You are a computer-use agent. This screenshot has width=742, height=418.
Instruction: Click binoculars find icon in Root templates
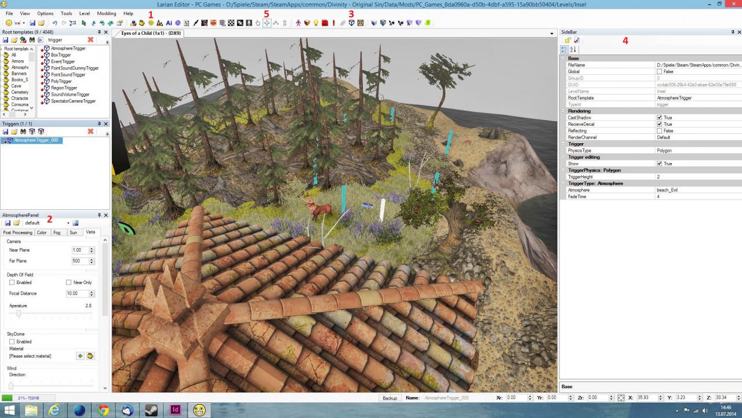32,40
